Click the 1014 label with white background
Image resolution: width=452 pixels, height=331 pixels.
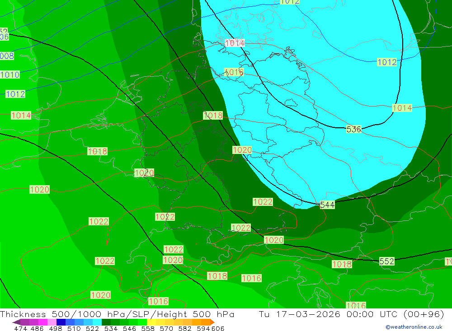(235, 43)
